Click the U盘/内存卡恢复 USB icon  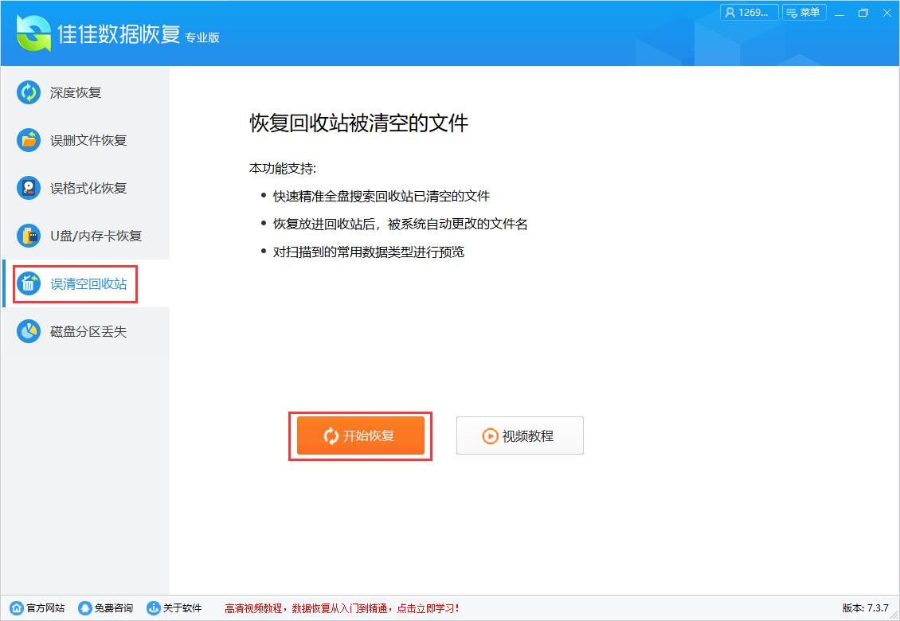pyautogui.click(x=29, y=236)
